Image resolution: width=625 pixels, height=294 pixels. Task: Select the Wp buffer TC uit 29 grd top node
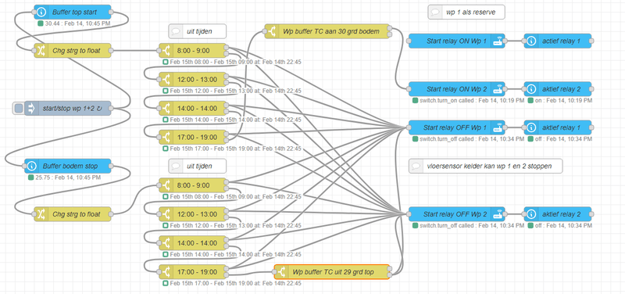(331, 272)
